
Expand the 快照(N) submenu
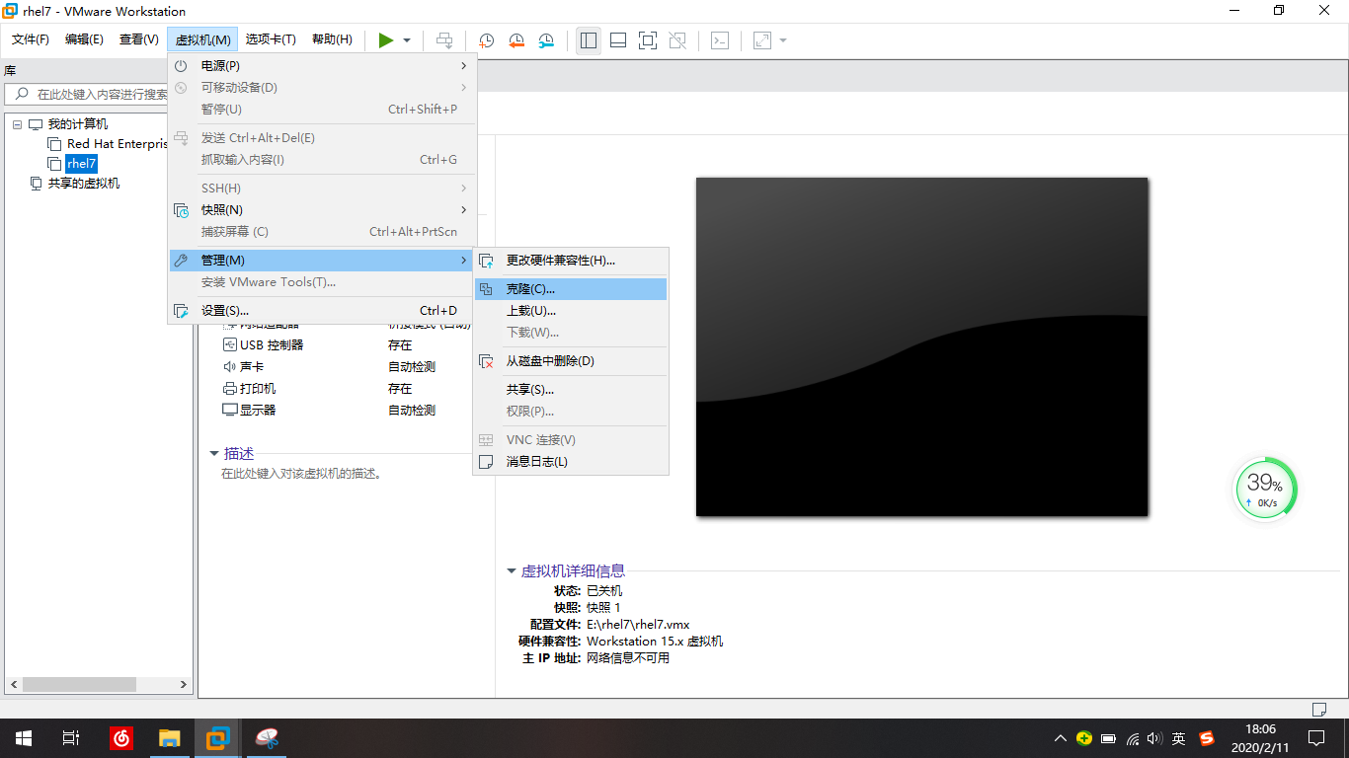pyautogui.click(x=322, y=210)
